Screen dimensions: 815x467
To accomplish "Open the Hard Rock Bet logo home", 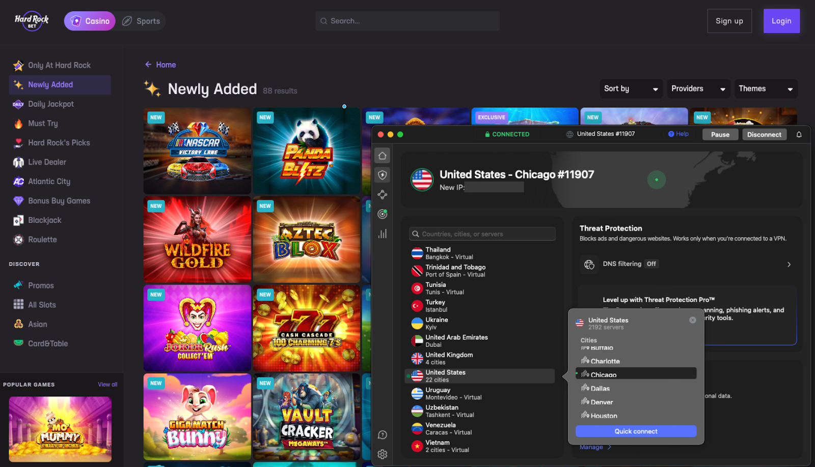I will (x=32, y=21).
